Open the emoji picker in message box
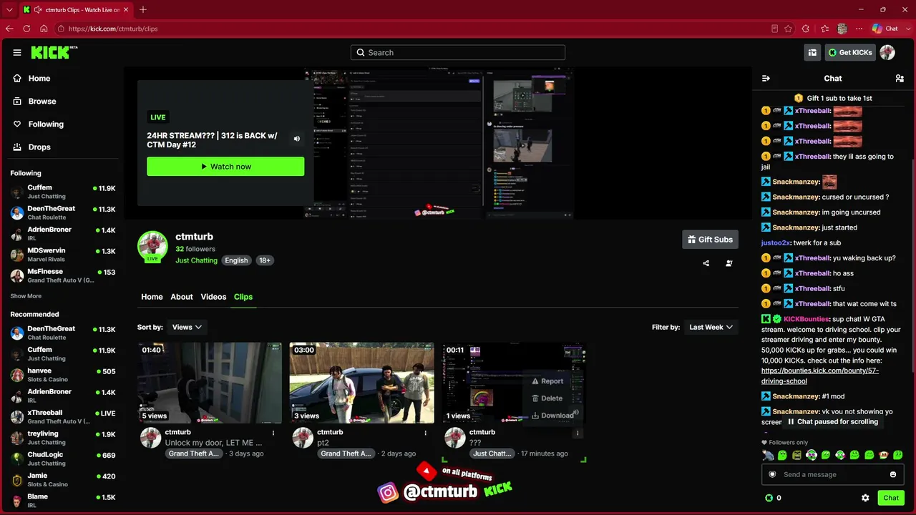 [893, 474]
